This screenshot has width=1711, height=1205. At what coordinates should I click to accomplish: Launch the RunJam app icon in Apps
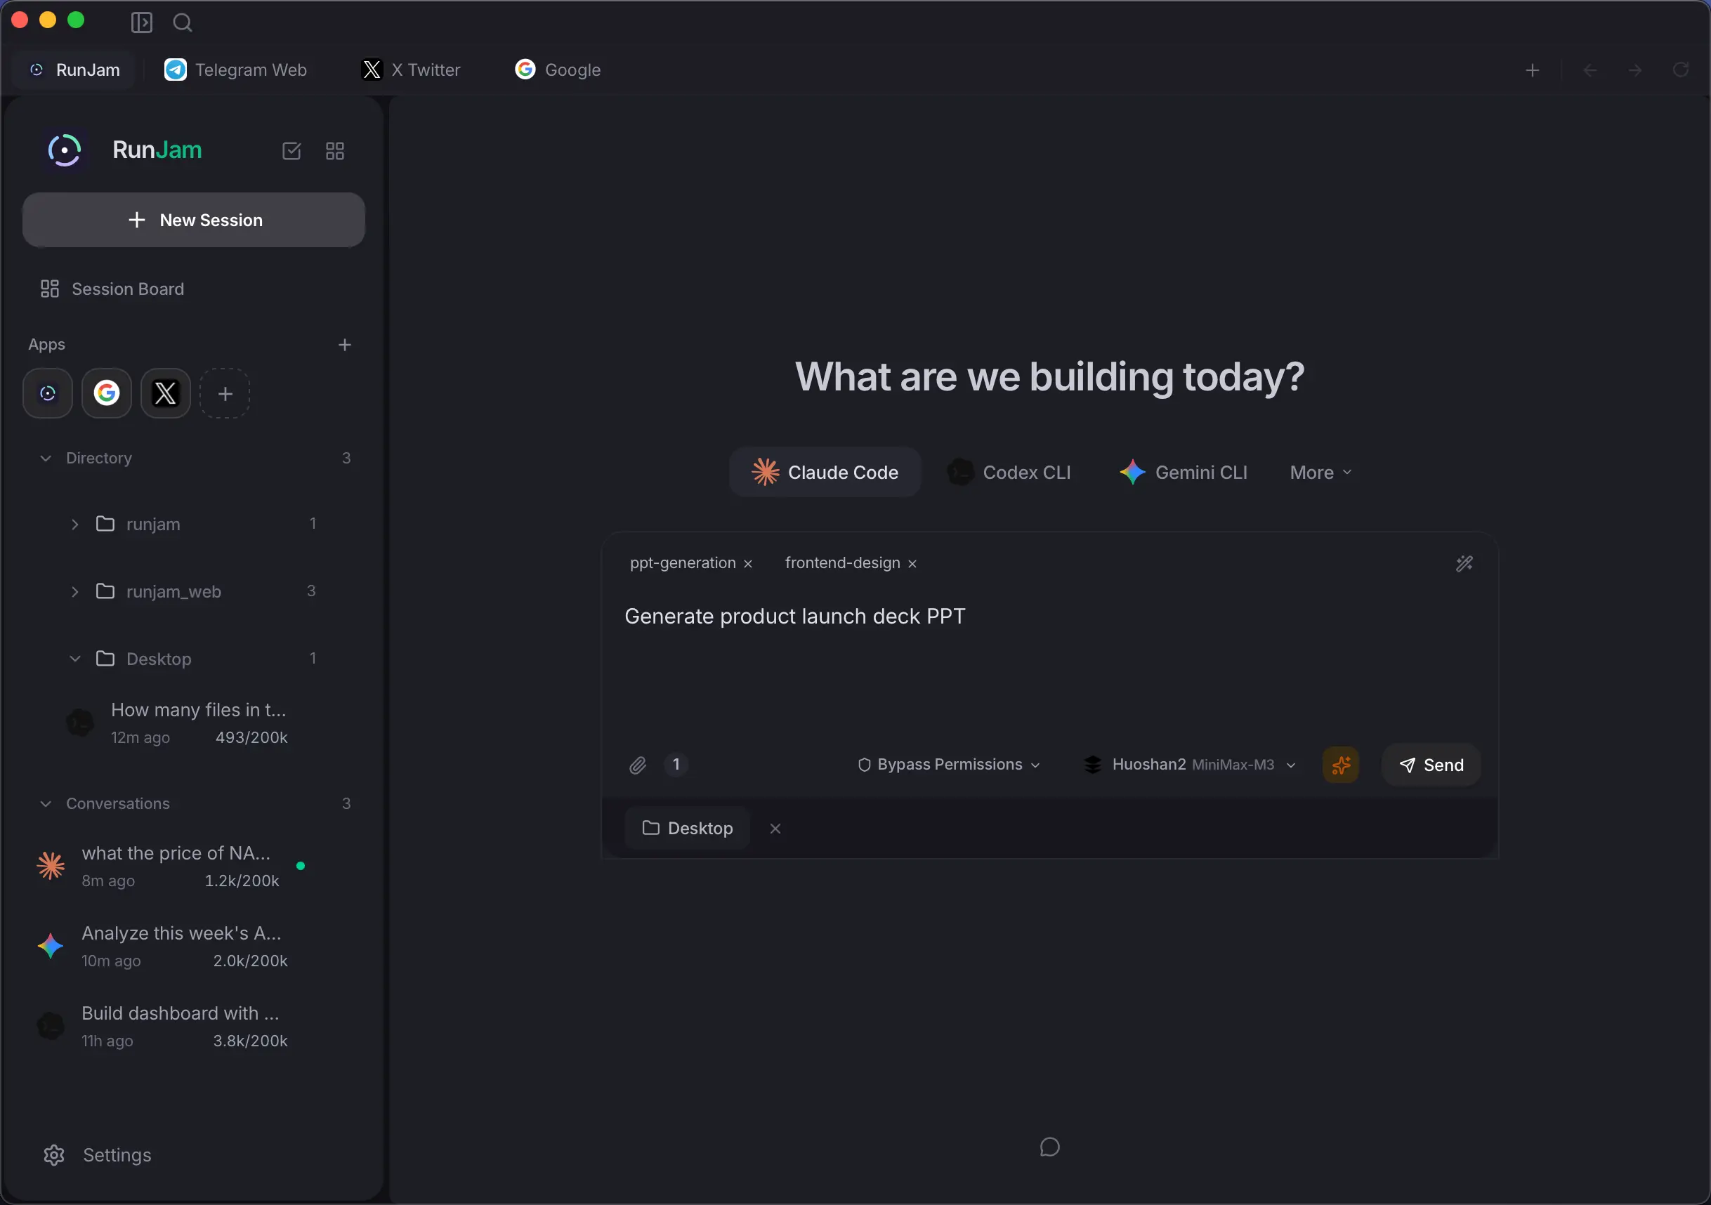[x=48, y=393]
